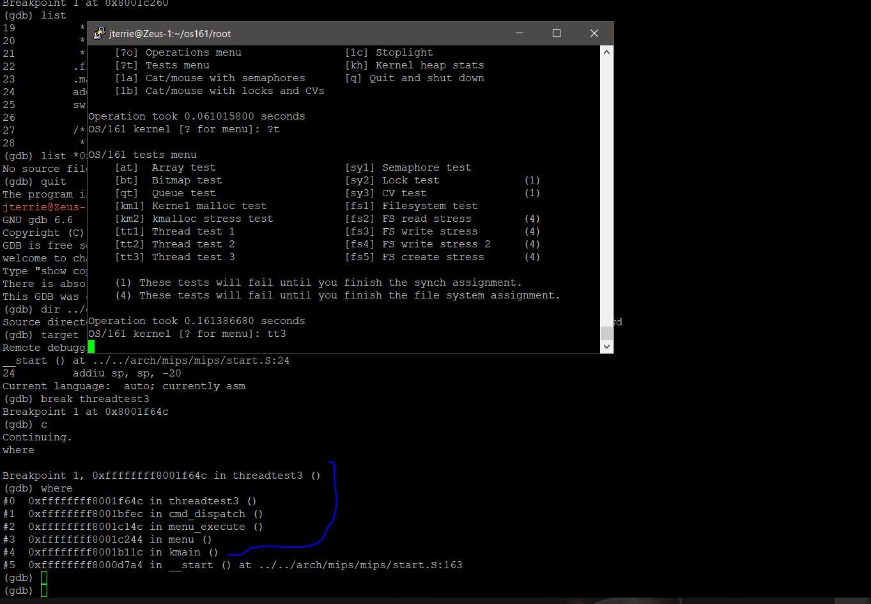Screen dimensions: 871x604
Task: Click the 'GNU gdb 6.6' line
Action: click(38, 220)
